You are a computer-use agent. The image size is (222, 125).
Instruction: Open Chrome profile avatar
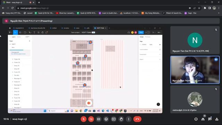click(214, 8)
